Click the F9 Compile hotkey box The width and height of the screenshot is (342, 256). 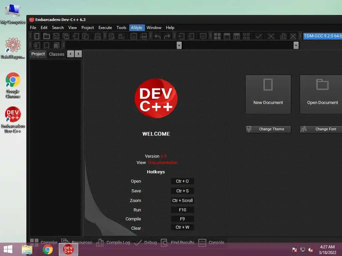182,219
